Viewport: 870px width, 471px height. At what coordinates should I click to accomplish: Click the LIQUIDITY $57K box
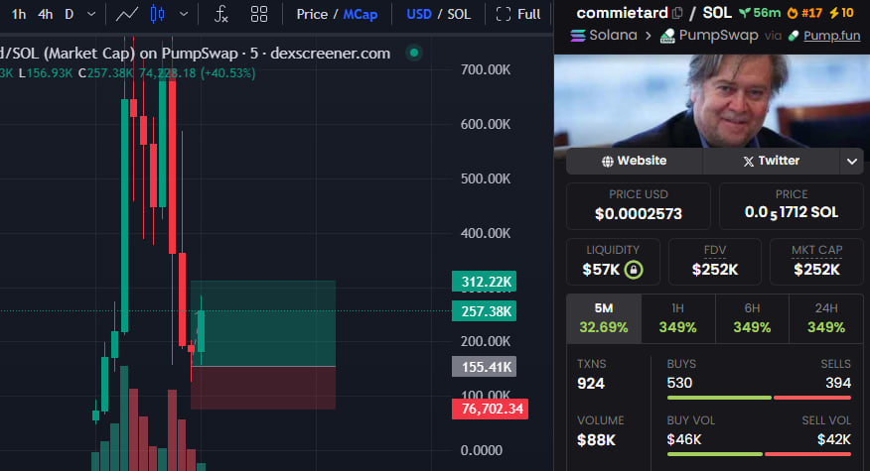(x=613, y=261)
